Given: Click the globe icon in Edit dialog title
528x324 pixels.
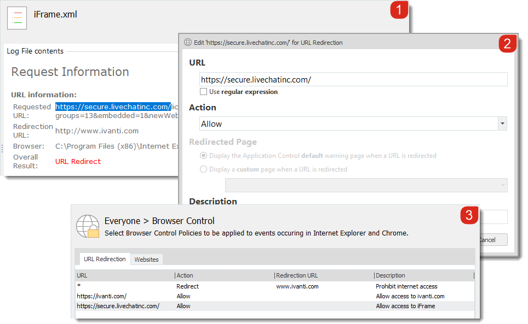Looking at the screenshot, I should point(188,42).
